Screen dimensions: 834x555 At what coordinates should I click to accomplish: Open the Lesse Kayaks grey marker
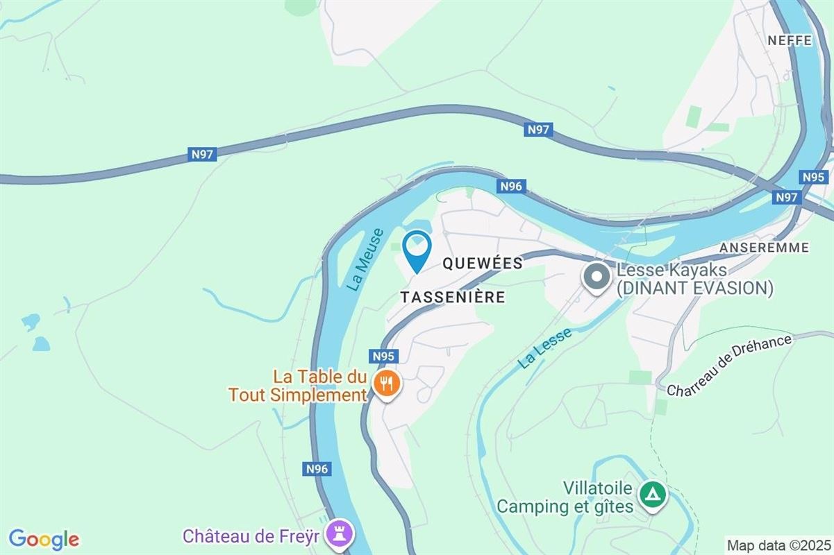coord(596,279)
